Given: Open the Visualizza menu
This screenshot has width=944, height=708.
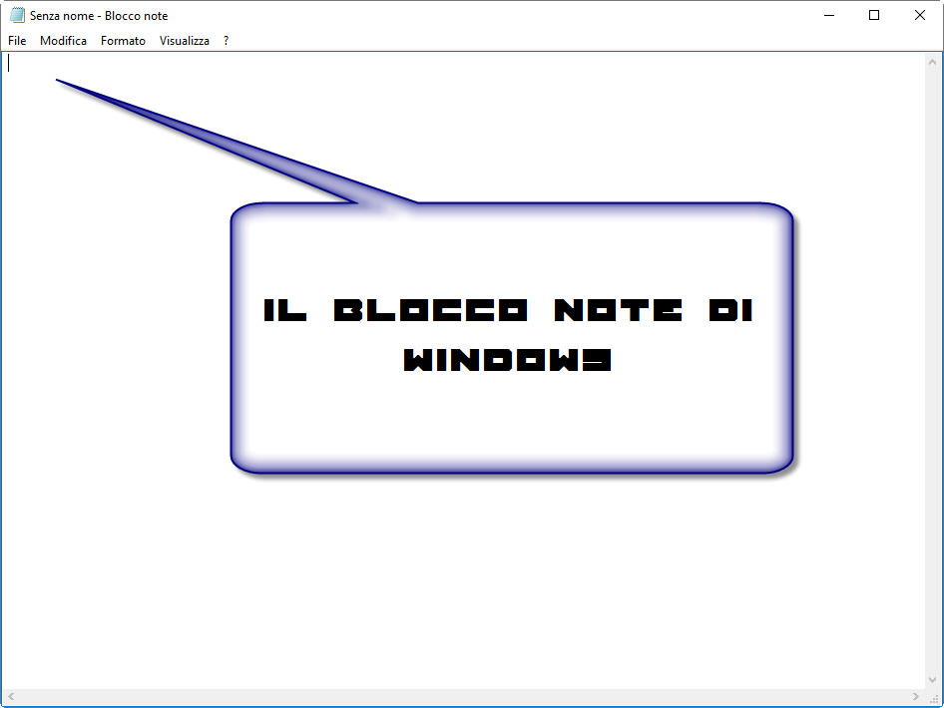Looking at the screenshot, I should 185,40.
